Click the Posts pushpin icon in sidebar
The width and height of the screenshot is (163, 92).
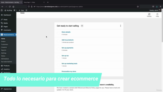(2, 20)
